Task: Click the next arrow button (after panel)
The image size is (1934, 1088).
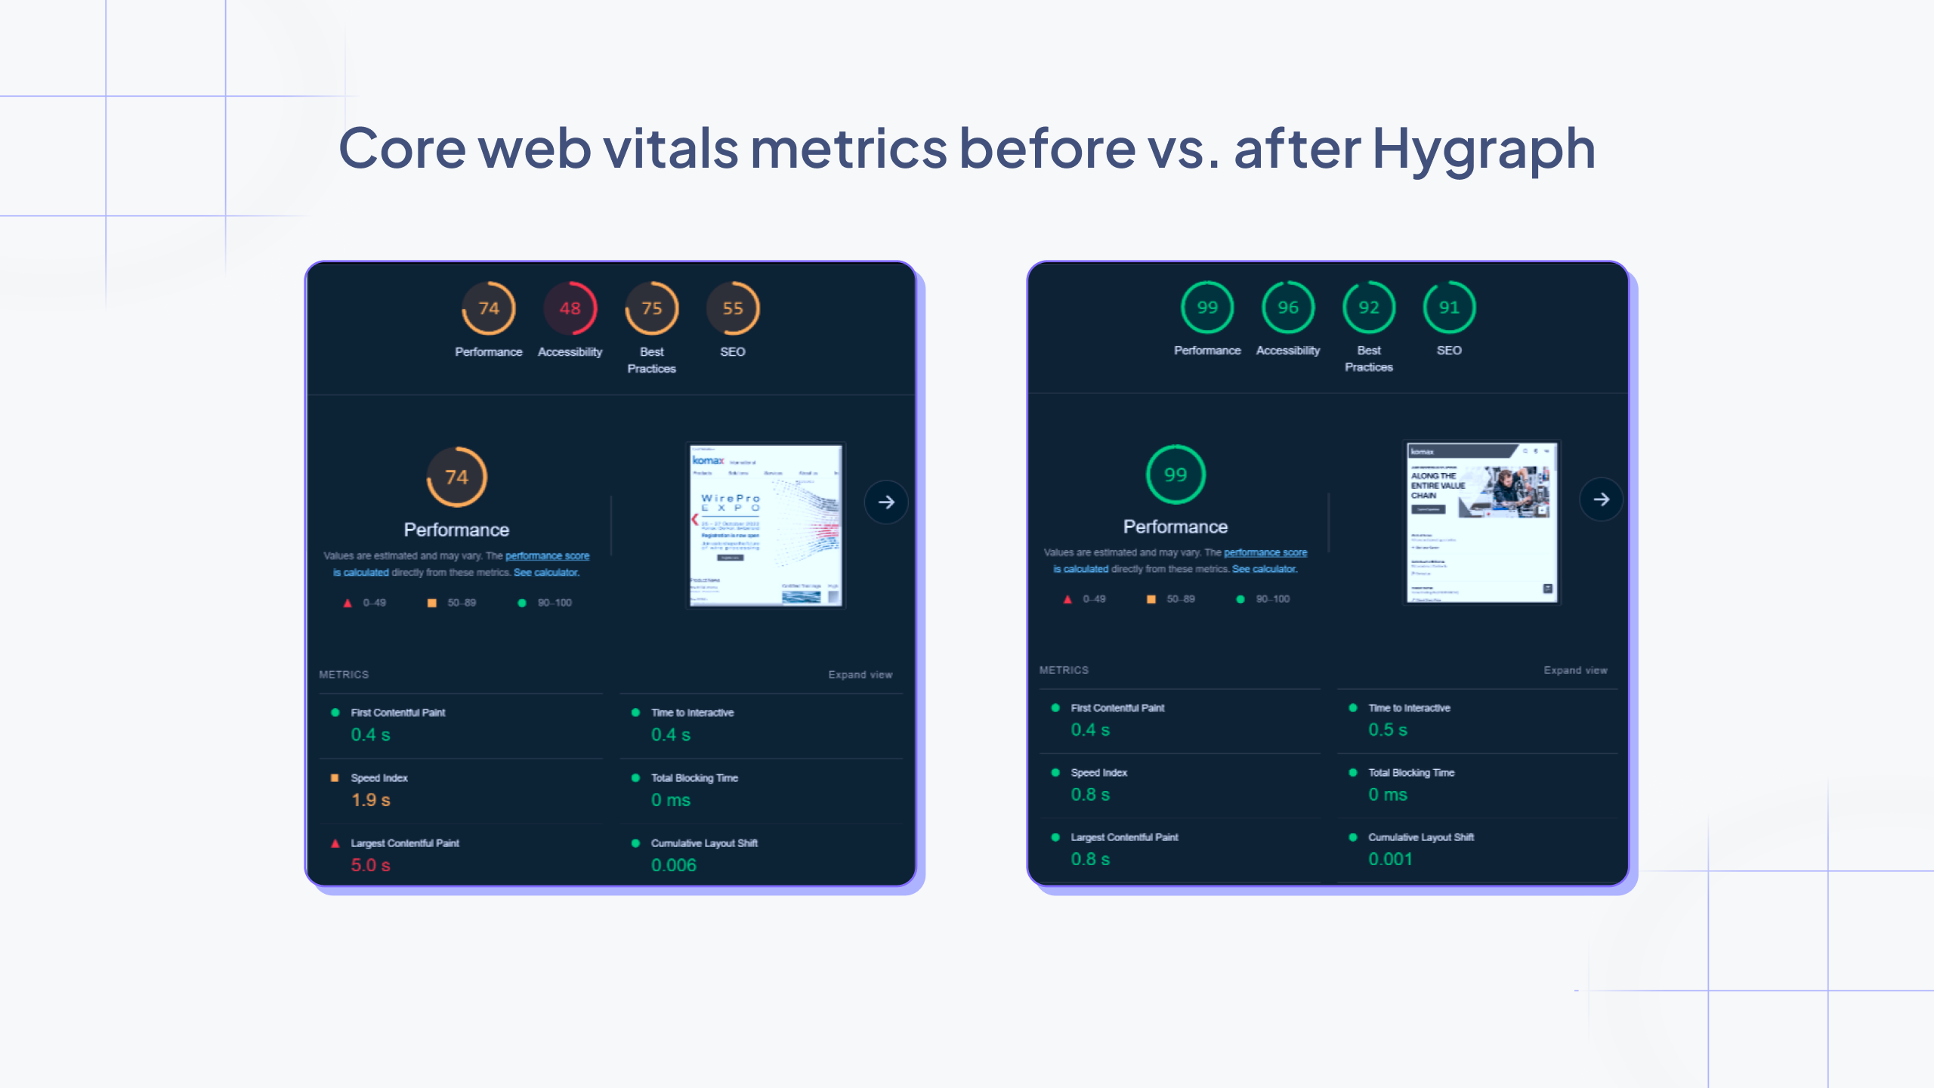Action: coord(1602,499)
